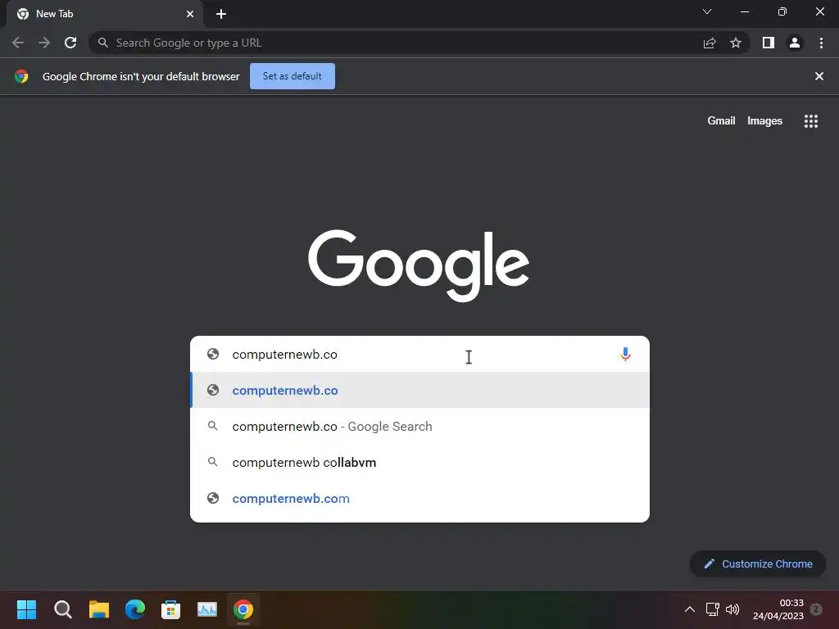Select computernewb.co - Google Search suggestion

419,426
